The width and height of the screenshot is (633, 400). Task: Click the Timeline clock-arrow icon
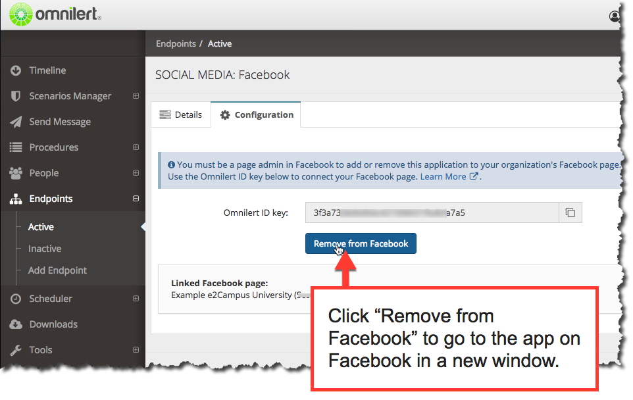pyautogui.click(x=16, y=70)
